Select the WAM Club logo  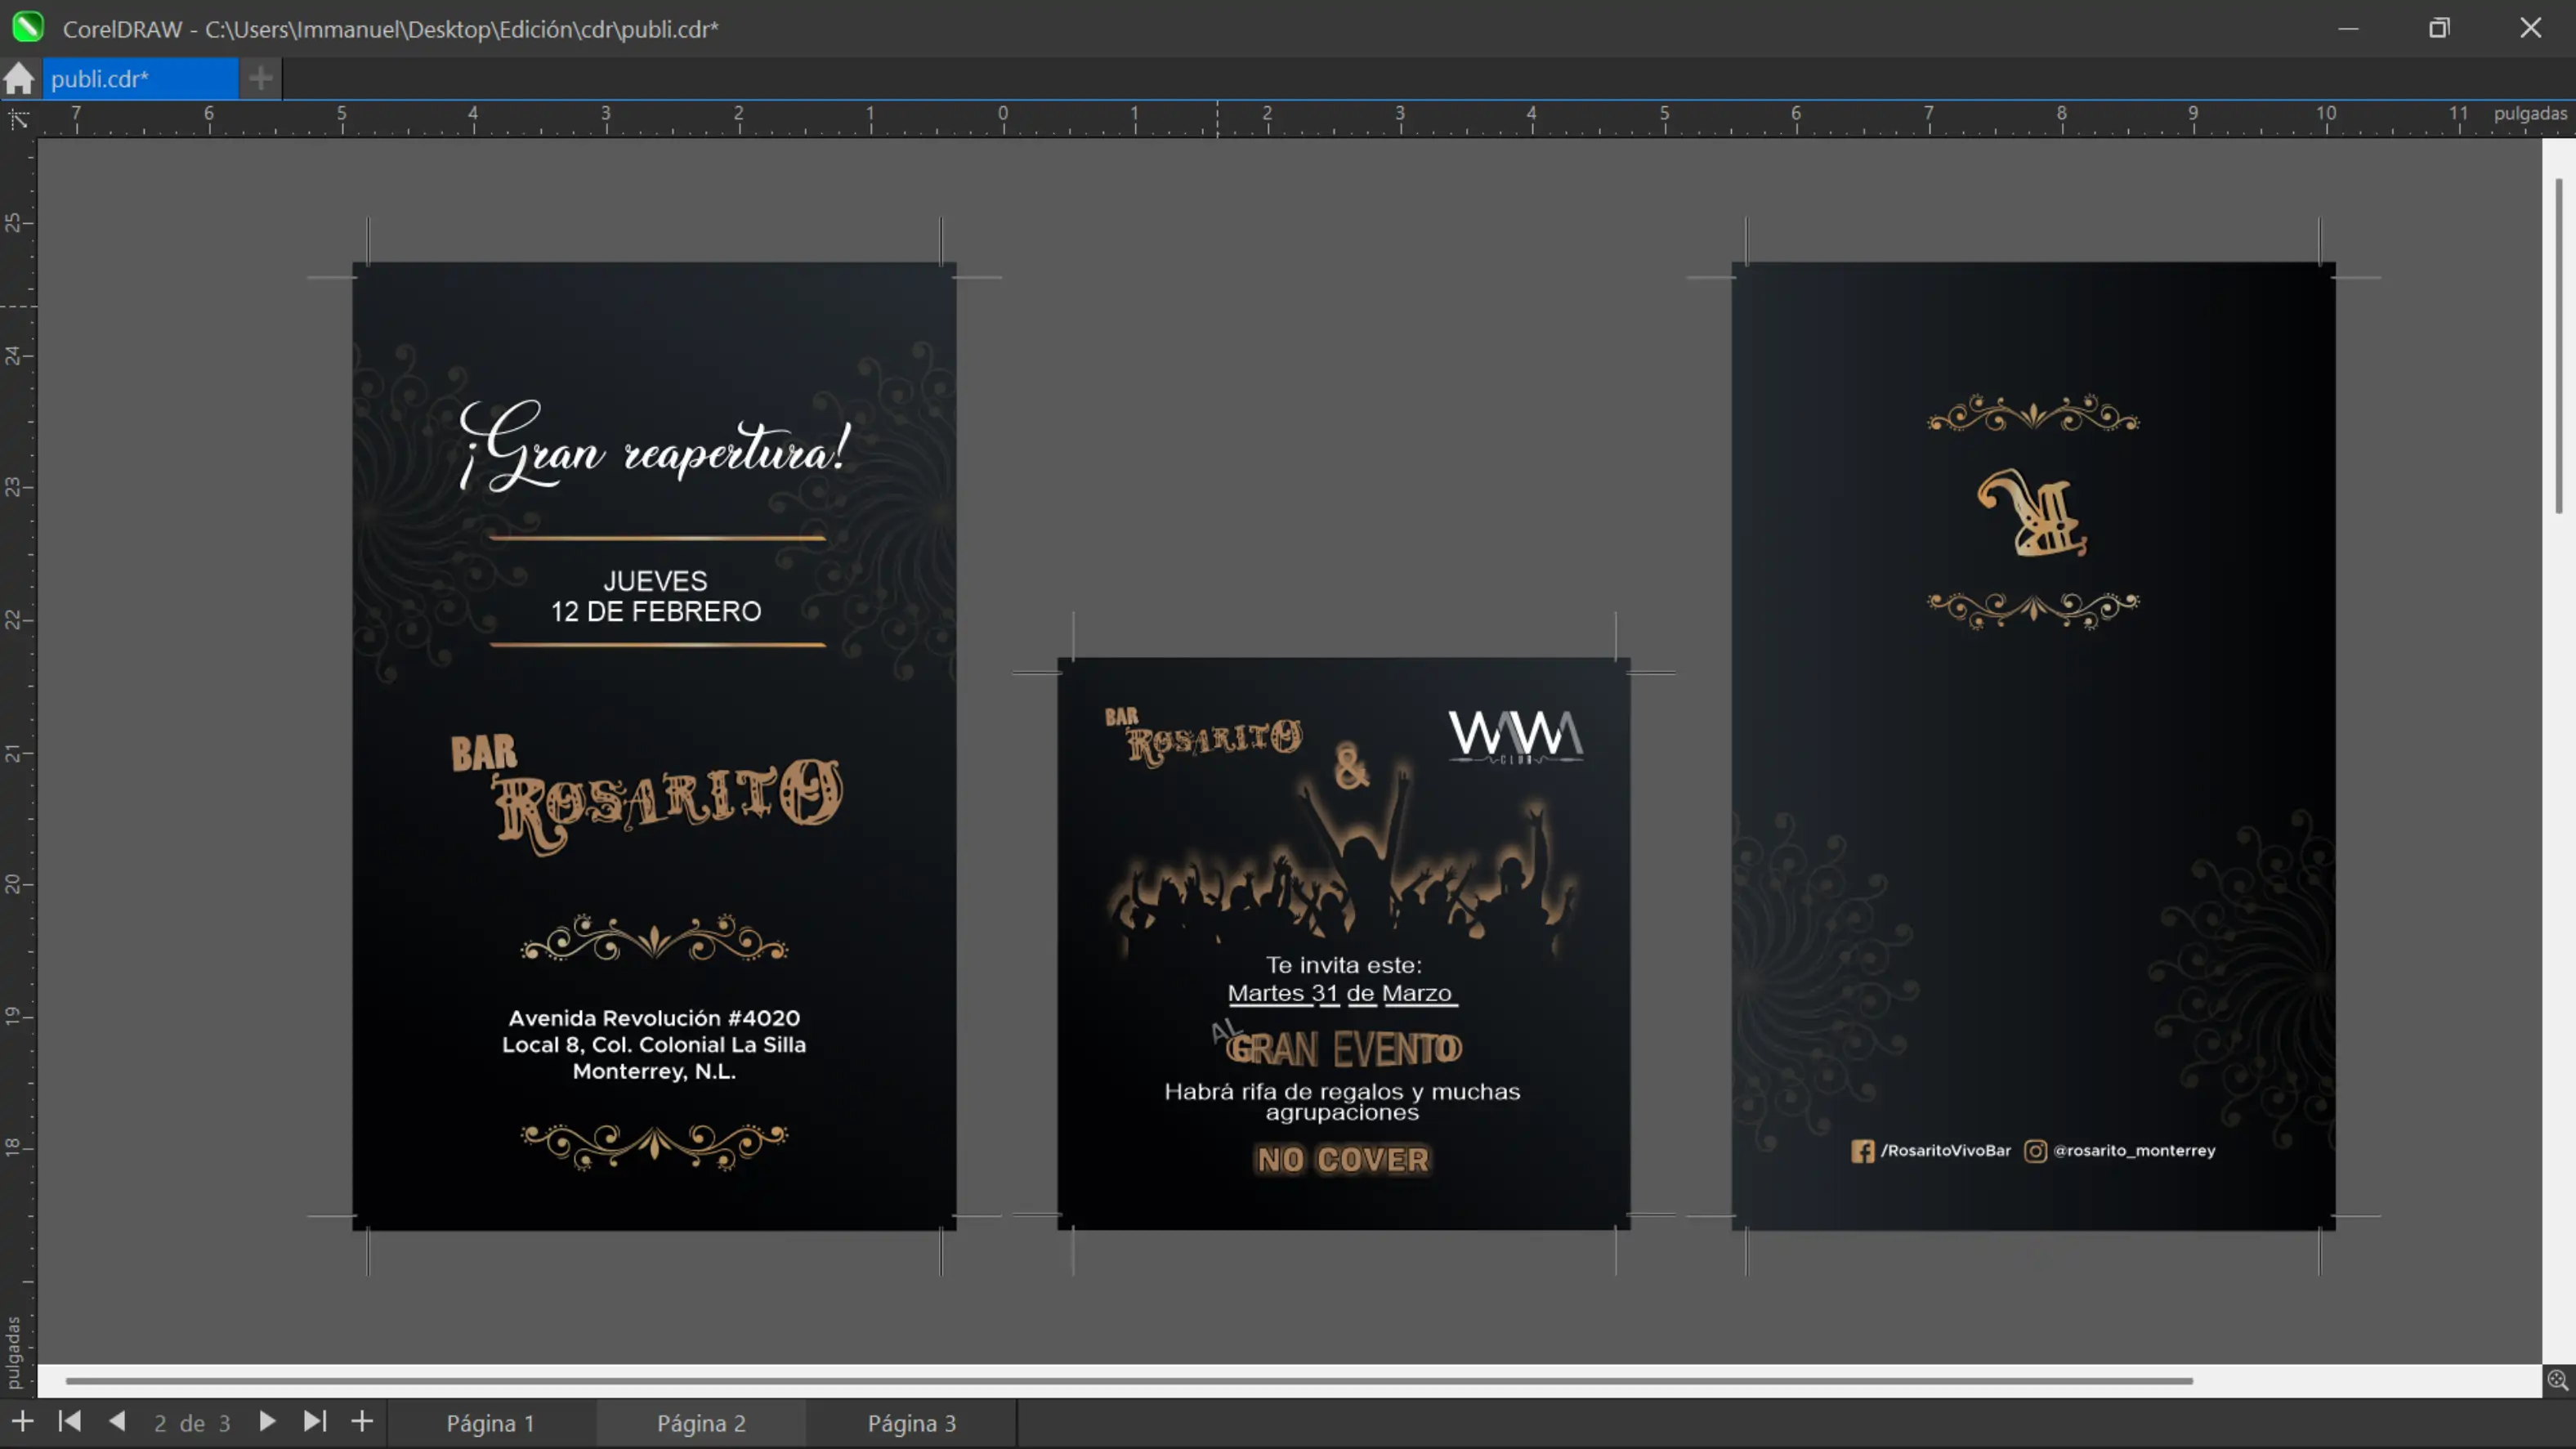1515,737
